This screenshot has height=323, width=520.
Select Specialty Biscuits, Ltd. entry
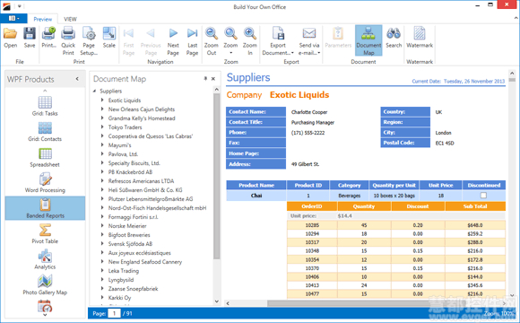(x=134, y=163)
